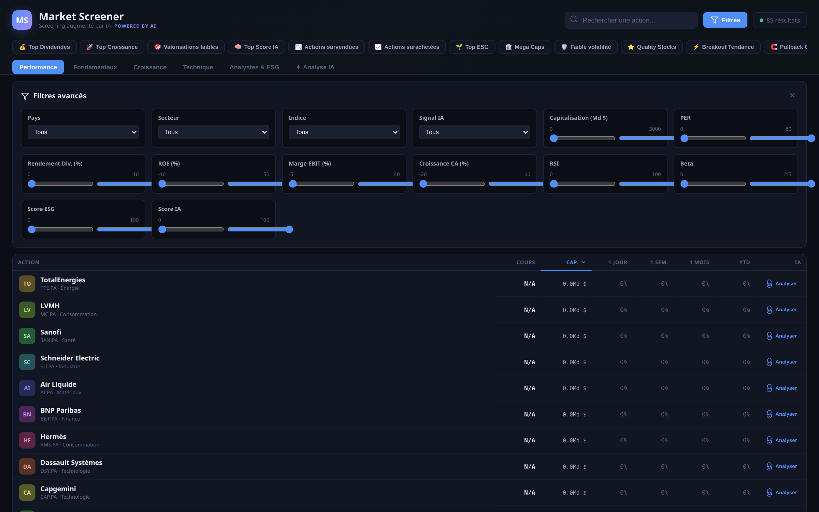
Task: Apply the Valorisations faibles preset
Action: [x=186, y=47]
